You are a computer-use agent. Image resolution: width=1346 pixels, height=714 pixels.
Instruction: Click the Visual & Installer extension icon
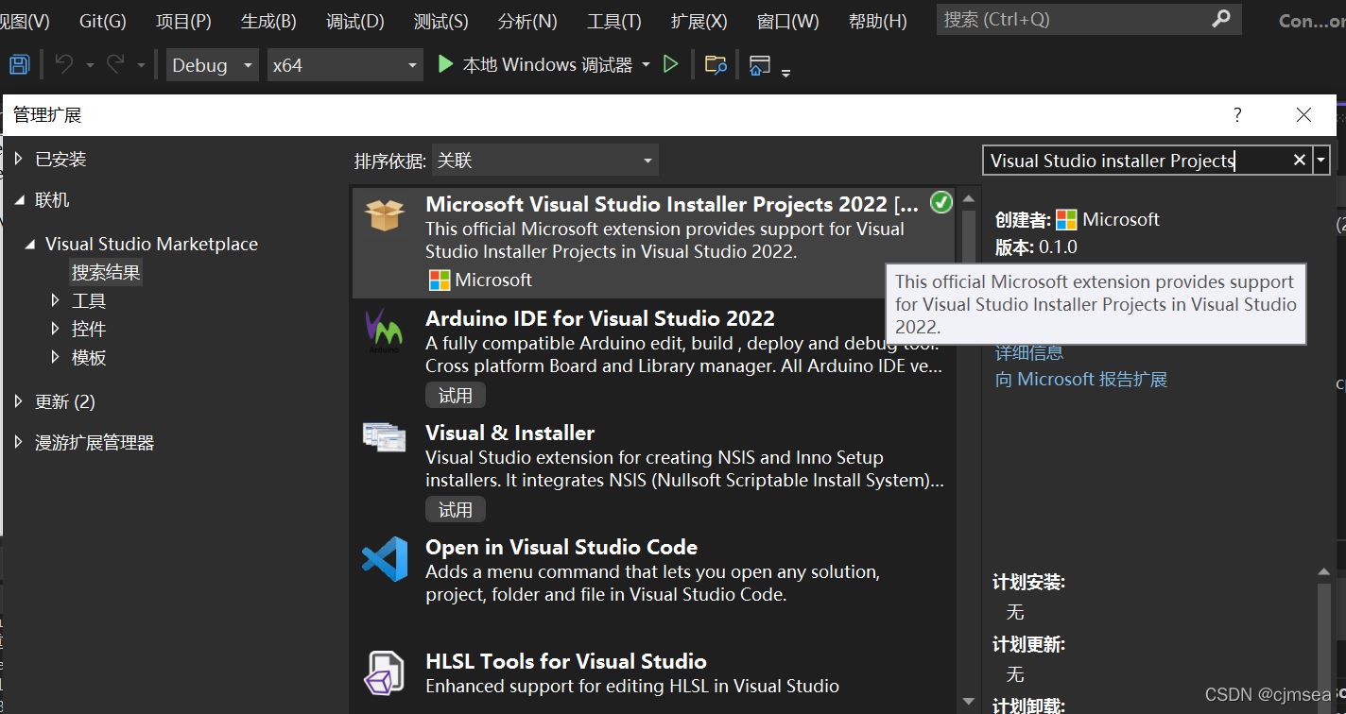coord(385,436)
